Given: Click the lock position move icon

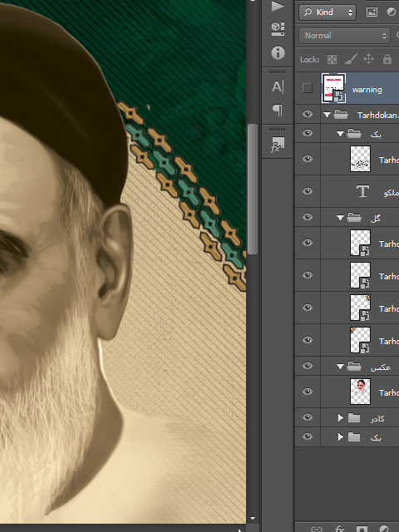Looking at the screenshot, I should 368,59.
